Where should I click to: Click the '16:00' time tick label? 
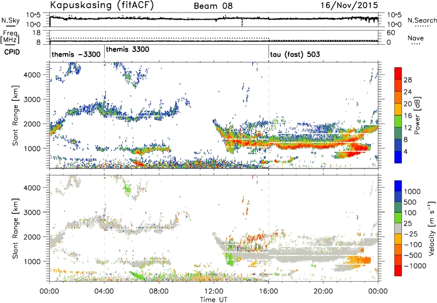[x=268, y=292]
